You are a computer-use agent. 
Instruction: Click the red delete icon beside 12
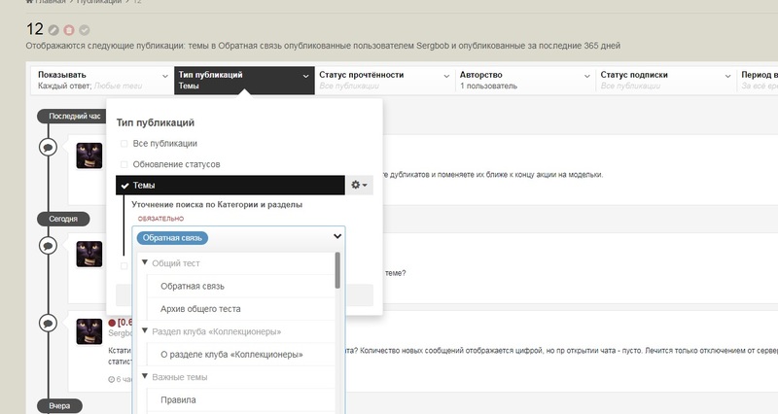point(69,30)
